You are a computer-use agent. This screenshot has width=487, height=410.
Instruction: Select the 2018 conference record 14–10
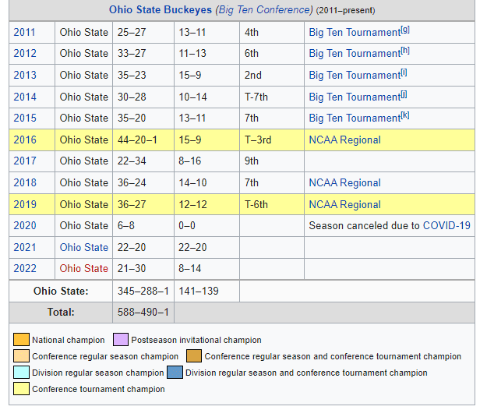point(192,182)
